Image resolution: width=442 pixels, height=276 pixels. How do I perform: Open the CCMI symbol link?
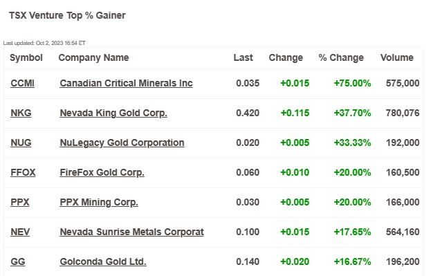tap(22, 83)
